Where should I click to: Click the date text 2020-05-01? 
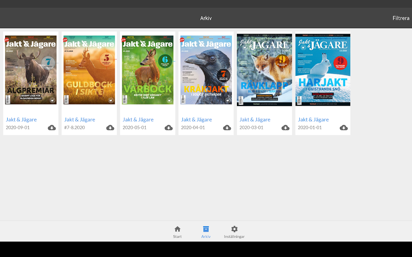[135, 128]
